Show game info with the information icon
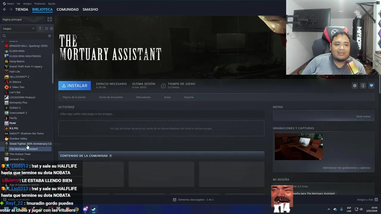The width and height of the screenshot is (381, 214). click(363, 86)
